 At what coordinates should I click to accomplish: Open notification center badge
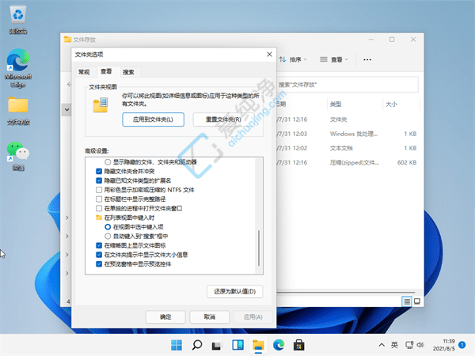pyautogui.click(x=462, y=344)
